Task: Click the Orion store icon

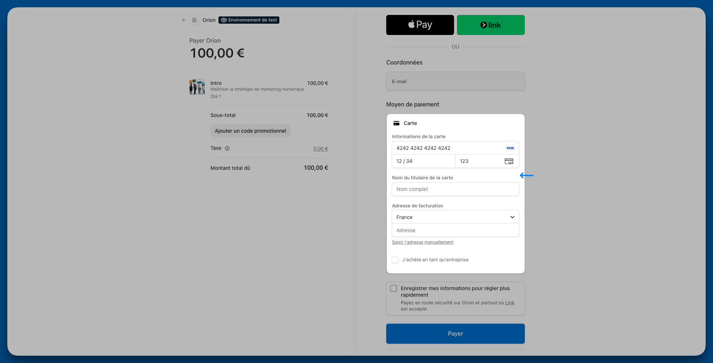Action: coord(194,20)
